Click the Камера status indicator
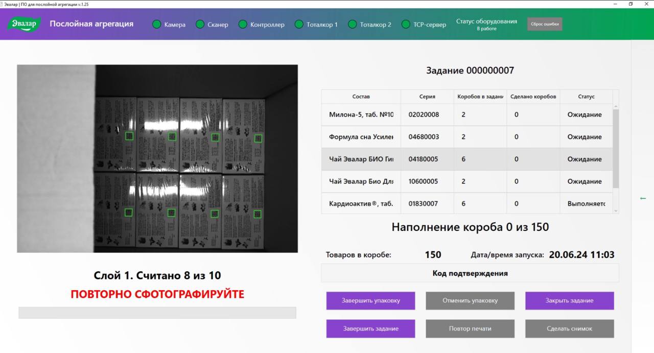The height and width of the screenshot is (353, 654). click(156, 24)
